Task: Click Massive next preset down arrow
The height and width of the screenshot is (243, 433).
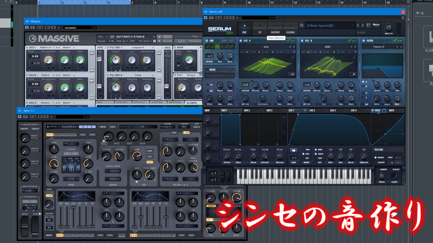Action: tap(159, 41)
